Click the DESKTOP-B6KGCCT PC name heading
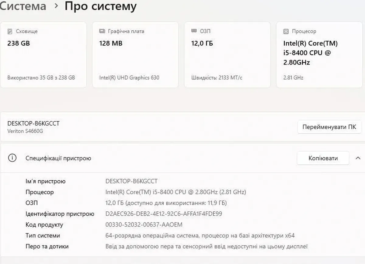 coord(33,123)
